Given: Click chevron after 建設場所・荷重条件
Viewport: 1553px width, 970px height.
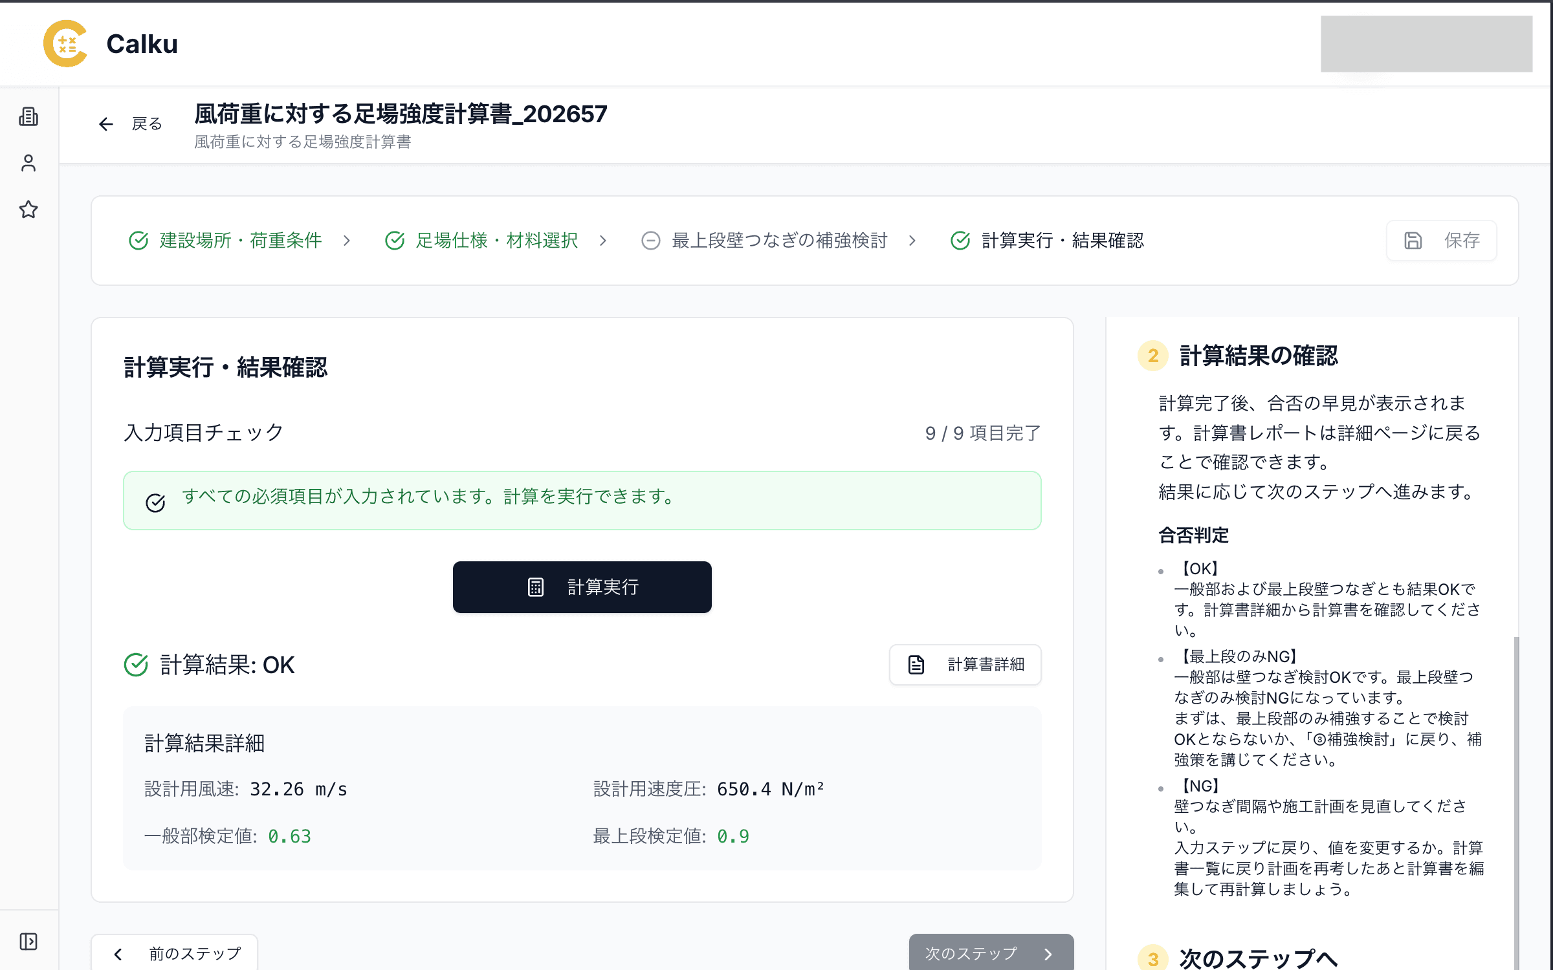Looking at the screenshot, I should pos(347,241).
